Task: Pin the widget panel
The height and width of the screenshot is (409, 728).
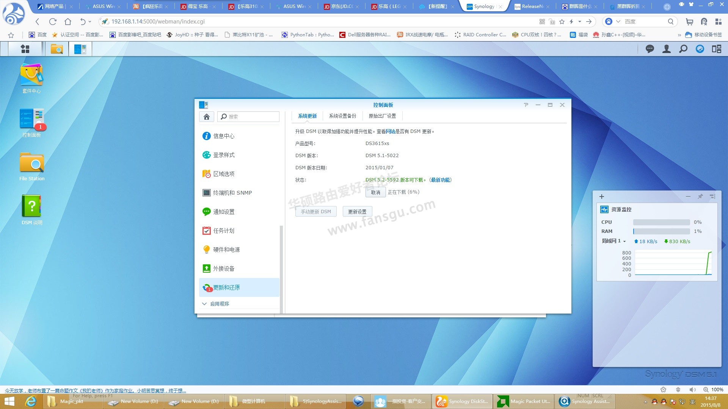Action: click(700, 196)
